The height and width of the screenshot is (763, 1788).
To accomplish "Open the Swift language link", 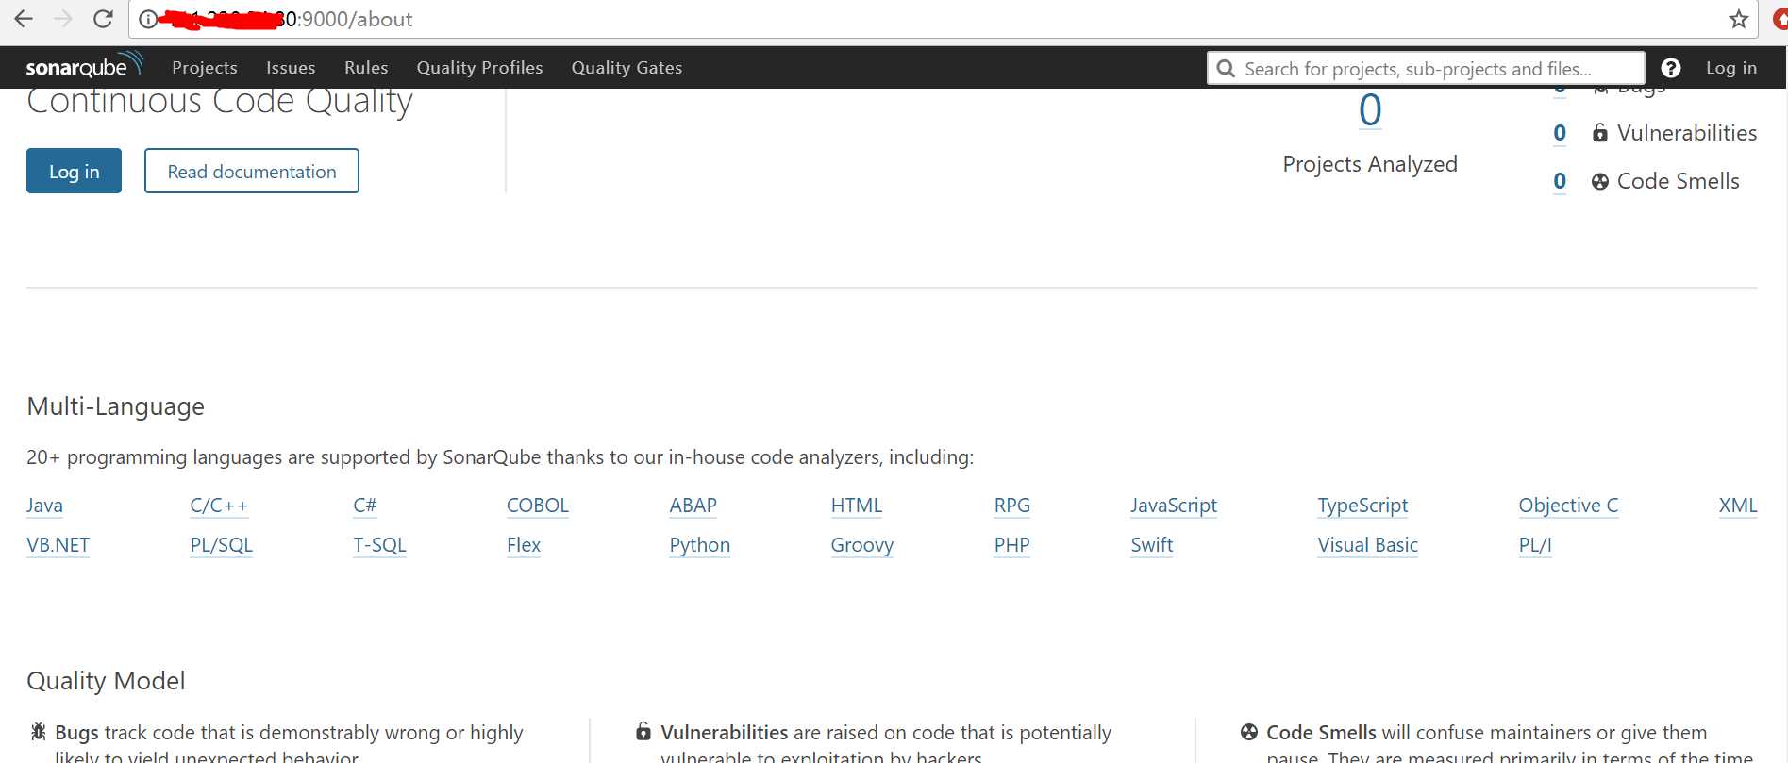I will click(x=1151, y=545).
